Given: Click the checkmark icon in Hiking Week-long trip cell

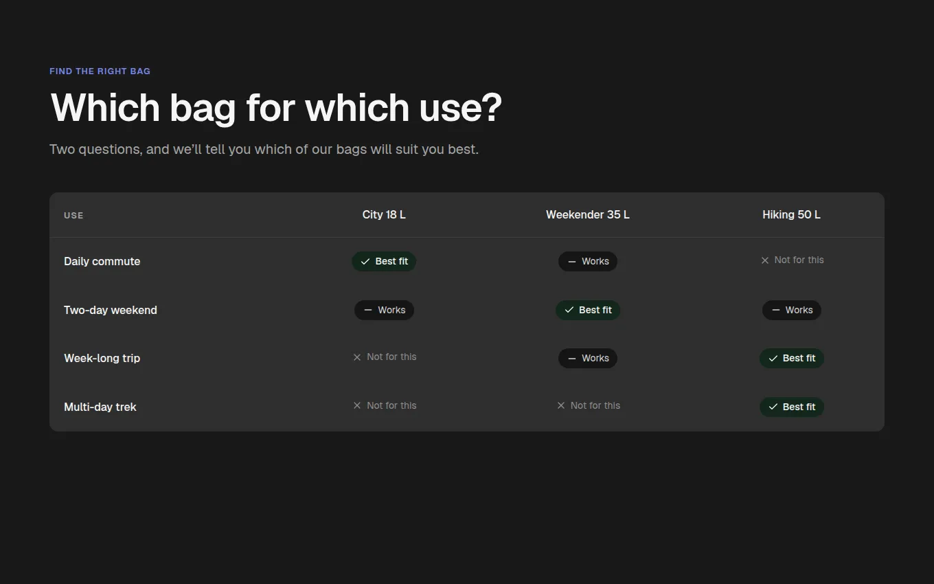Looking at the screenshot, I should click(x=773, y=359).
